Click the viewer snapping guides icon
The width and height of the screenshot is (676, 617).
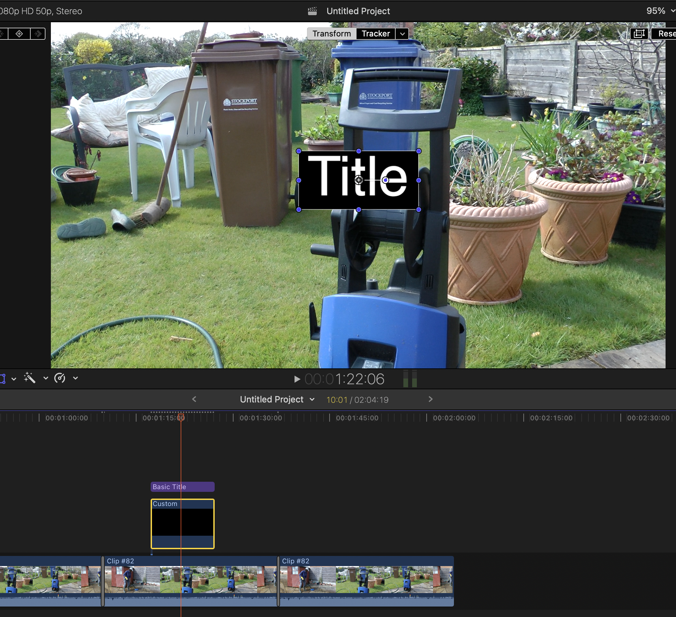tap(639, 34)
